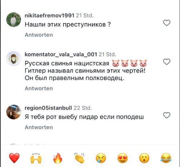The width and height of the screenshot is (180, 167).
Task: Reply to nikitaefremov1991 via Antworten
Action: click(x=39, y=35)
